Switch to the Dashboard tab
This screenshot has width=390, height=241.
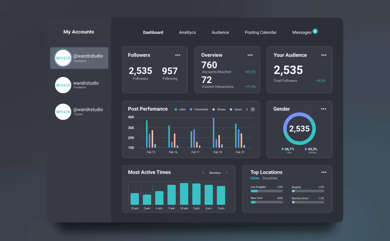point(153,32)
